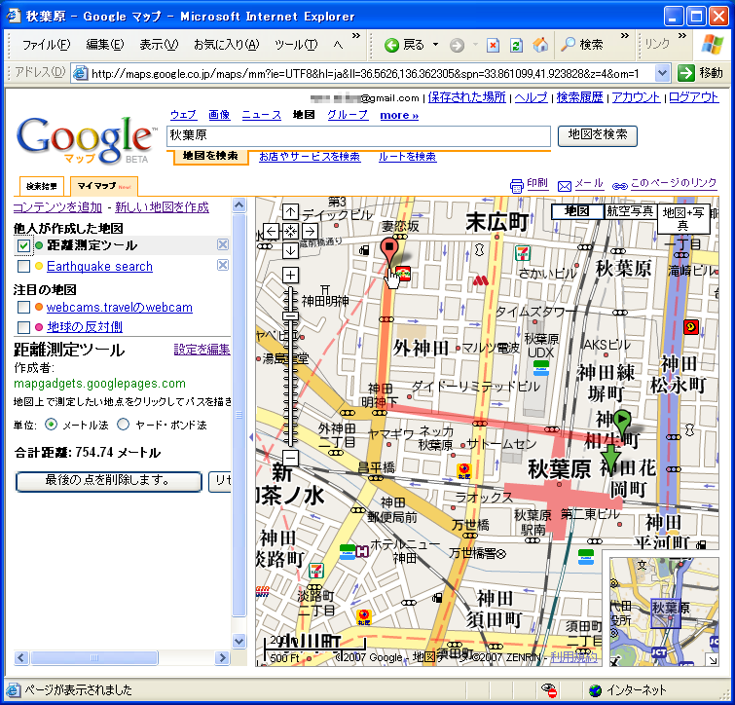Open the お気に入り(A) menu
Viewport: 735px width, 705px height.
coord(227,45)
